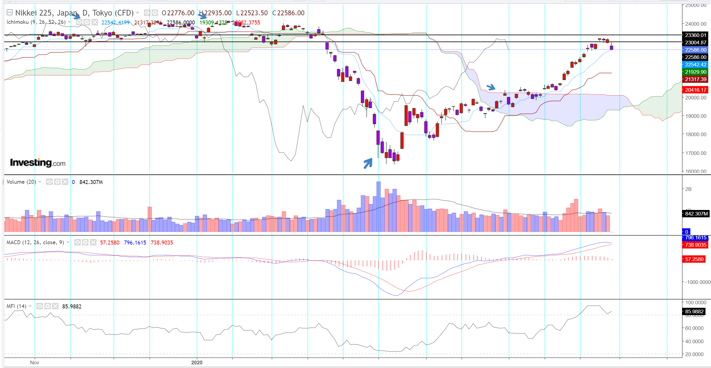711x368 pixels.
Task: Open the Volume (20) dropdown arrow
Action: 40,182
